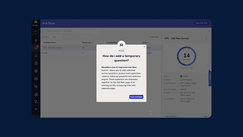Select the HTL - Ask Now Survey row
This screenshot has height=137, width=243.
click(101, 48)
